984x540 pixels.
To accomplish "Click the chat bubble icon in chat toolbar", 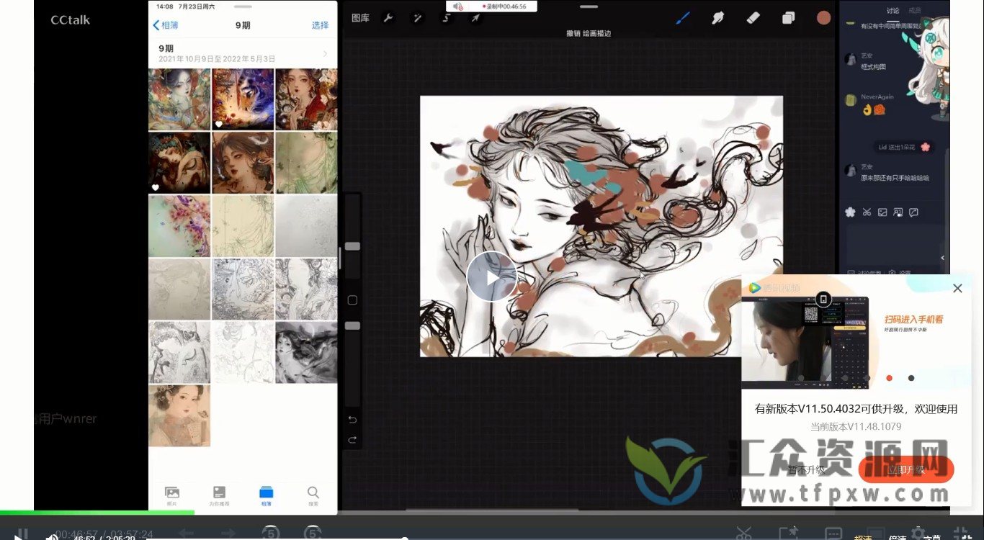I will (x=914, y=212).
